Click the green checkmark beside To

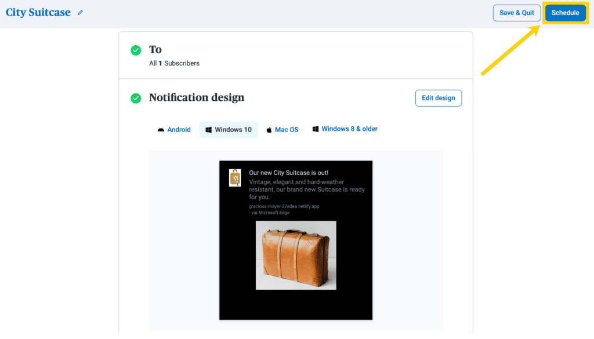click(x=136, y=50)
